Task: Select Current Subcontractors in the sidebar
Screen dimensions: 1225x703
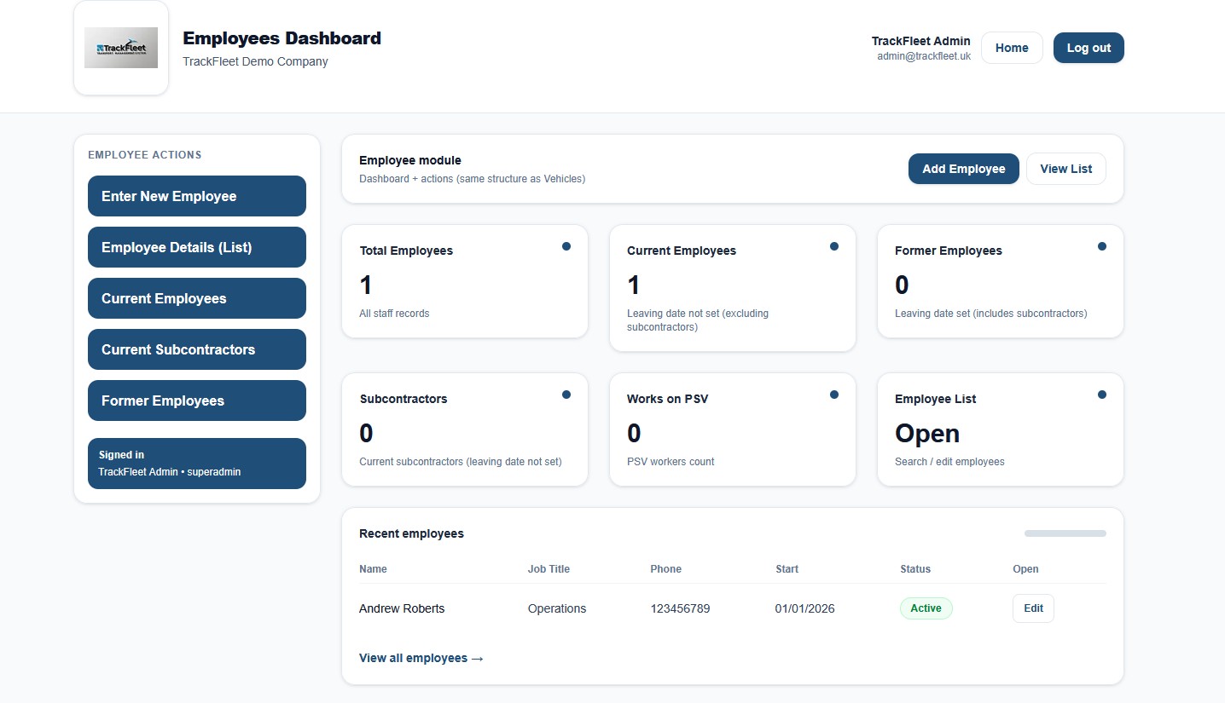Action: point(196,349)
